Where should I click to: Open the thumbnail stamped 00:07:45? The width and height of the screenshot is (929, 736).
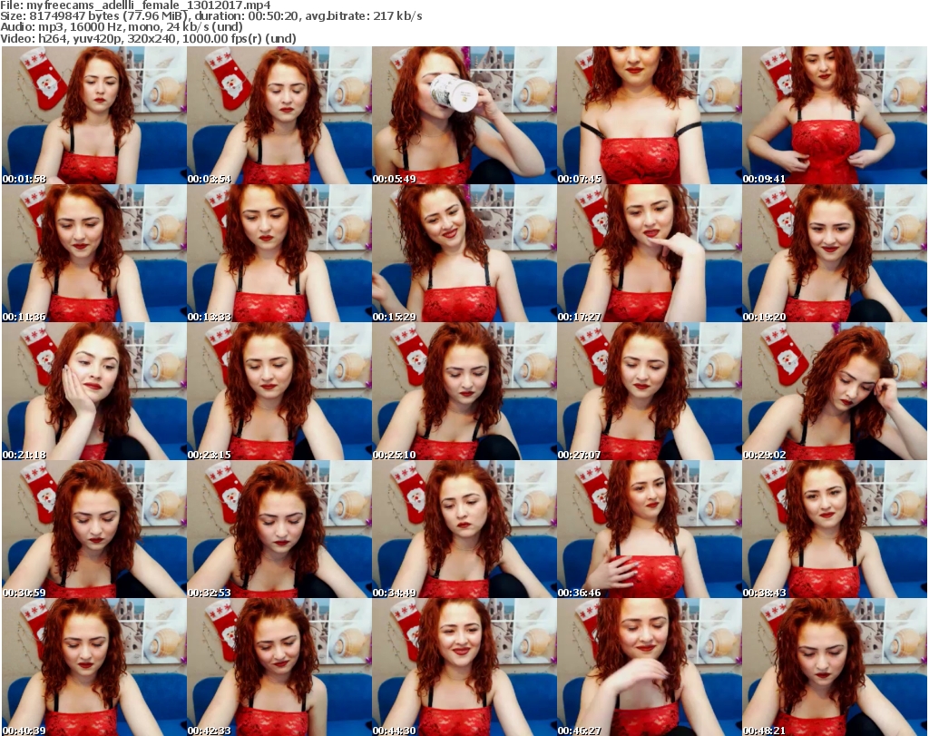650,115
